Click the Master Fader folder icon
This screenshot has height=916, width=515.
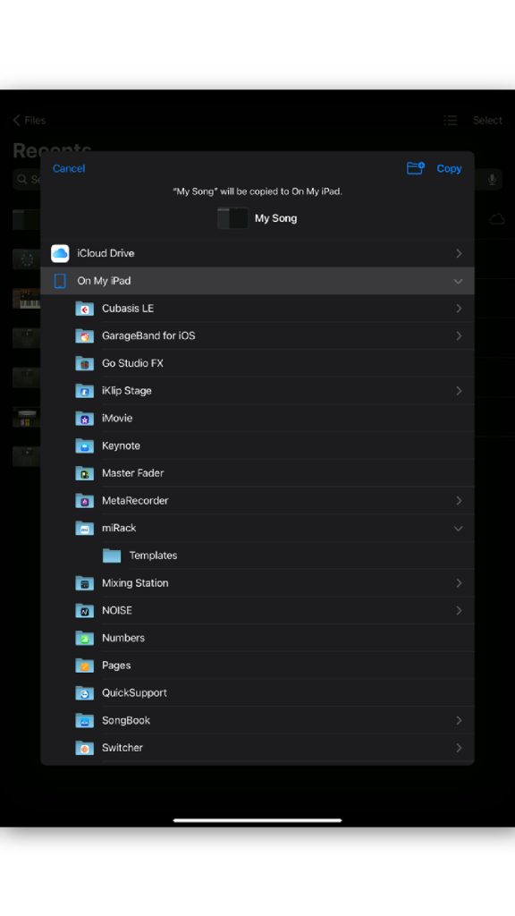click(85, 473)
